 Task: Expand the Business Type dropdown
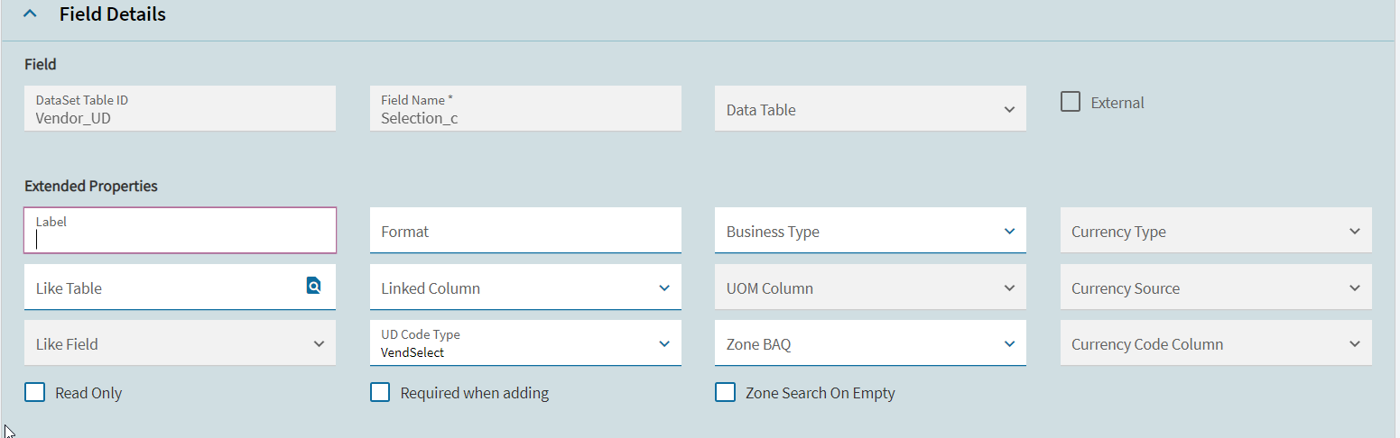coord(870,231)
